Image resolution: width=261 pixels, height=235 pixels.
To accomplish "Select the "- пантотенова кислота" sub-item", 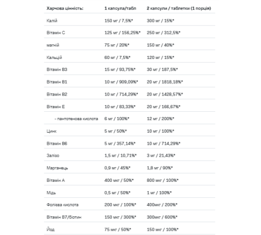I will point(76,119).
